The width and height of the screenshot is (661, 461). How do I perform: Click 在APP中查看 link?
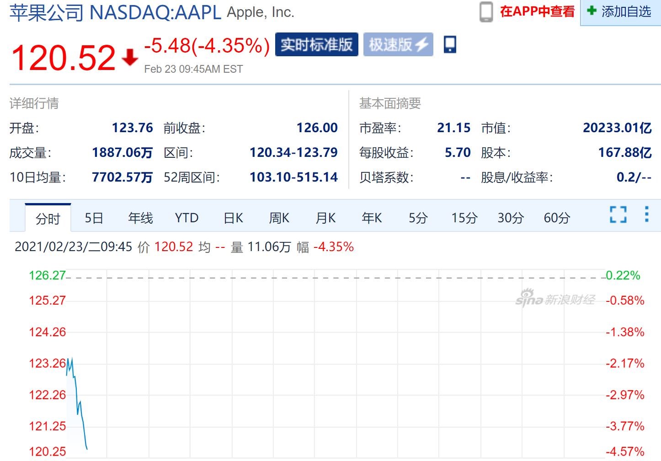point(537,11)
